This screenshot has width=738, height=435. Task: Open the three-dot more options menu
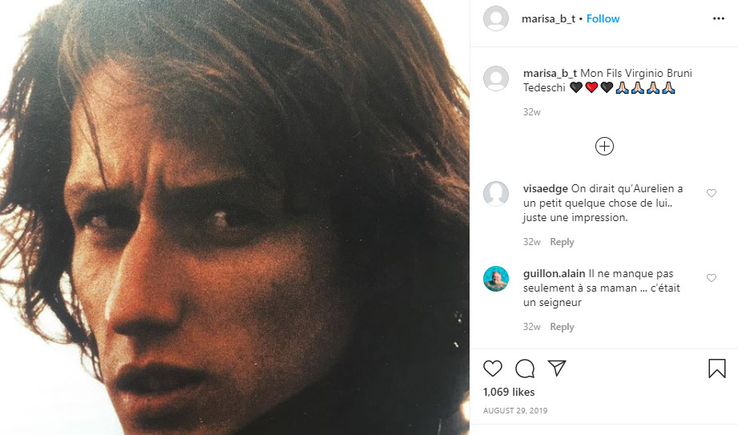718,18
